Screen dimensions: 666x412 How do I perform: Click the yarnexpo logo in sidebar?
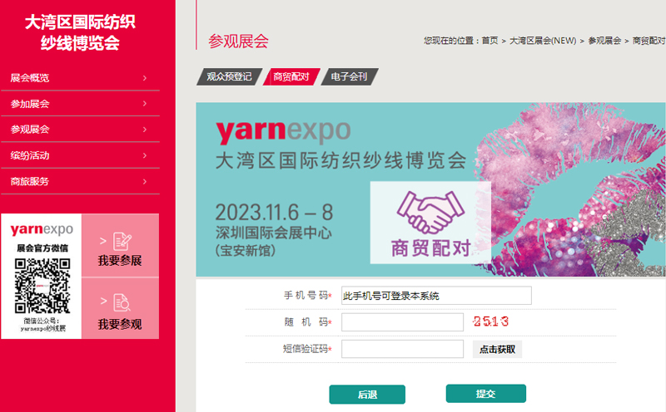pyautogui.click(x=42, y=229)
